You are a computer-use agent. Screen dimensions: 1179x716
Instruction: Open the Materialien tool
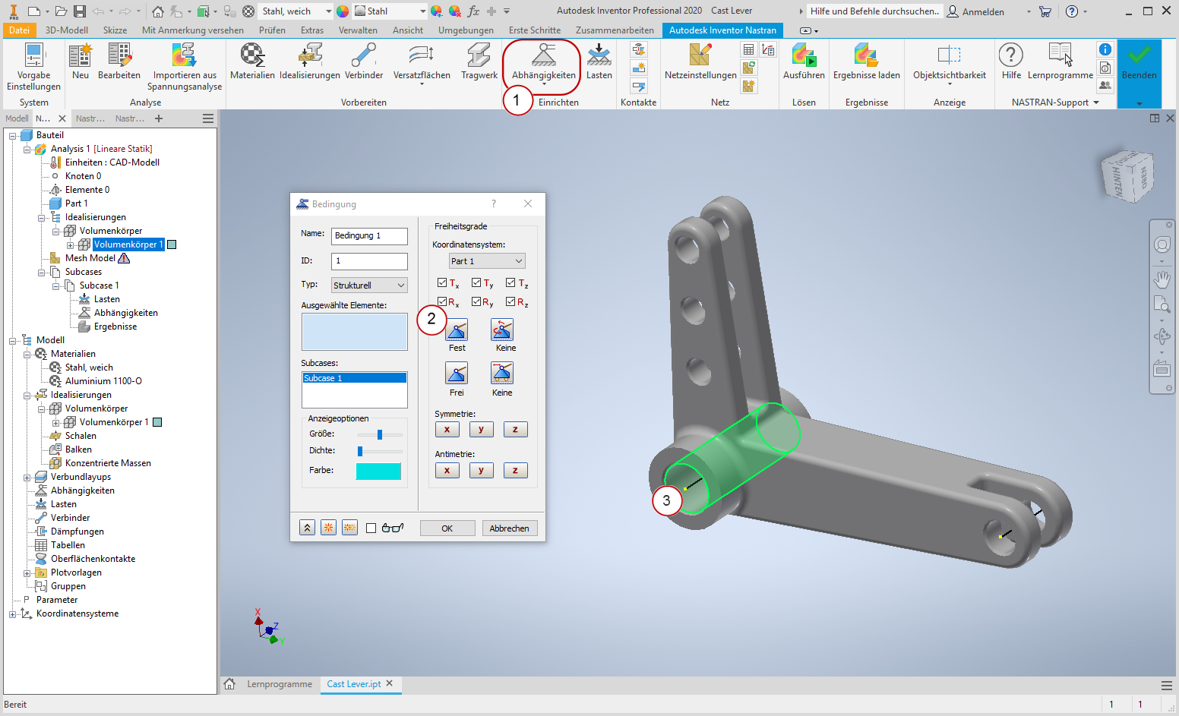tap(252, 62)
